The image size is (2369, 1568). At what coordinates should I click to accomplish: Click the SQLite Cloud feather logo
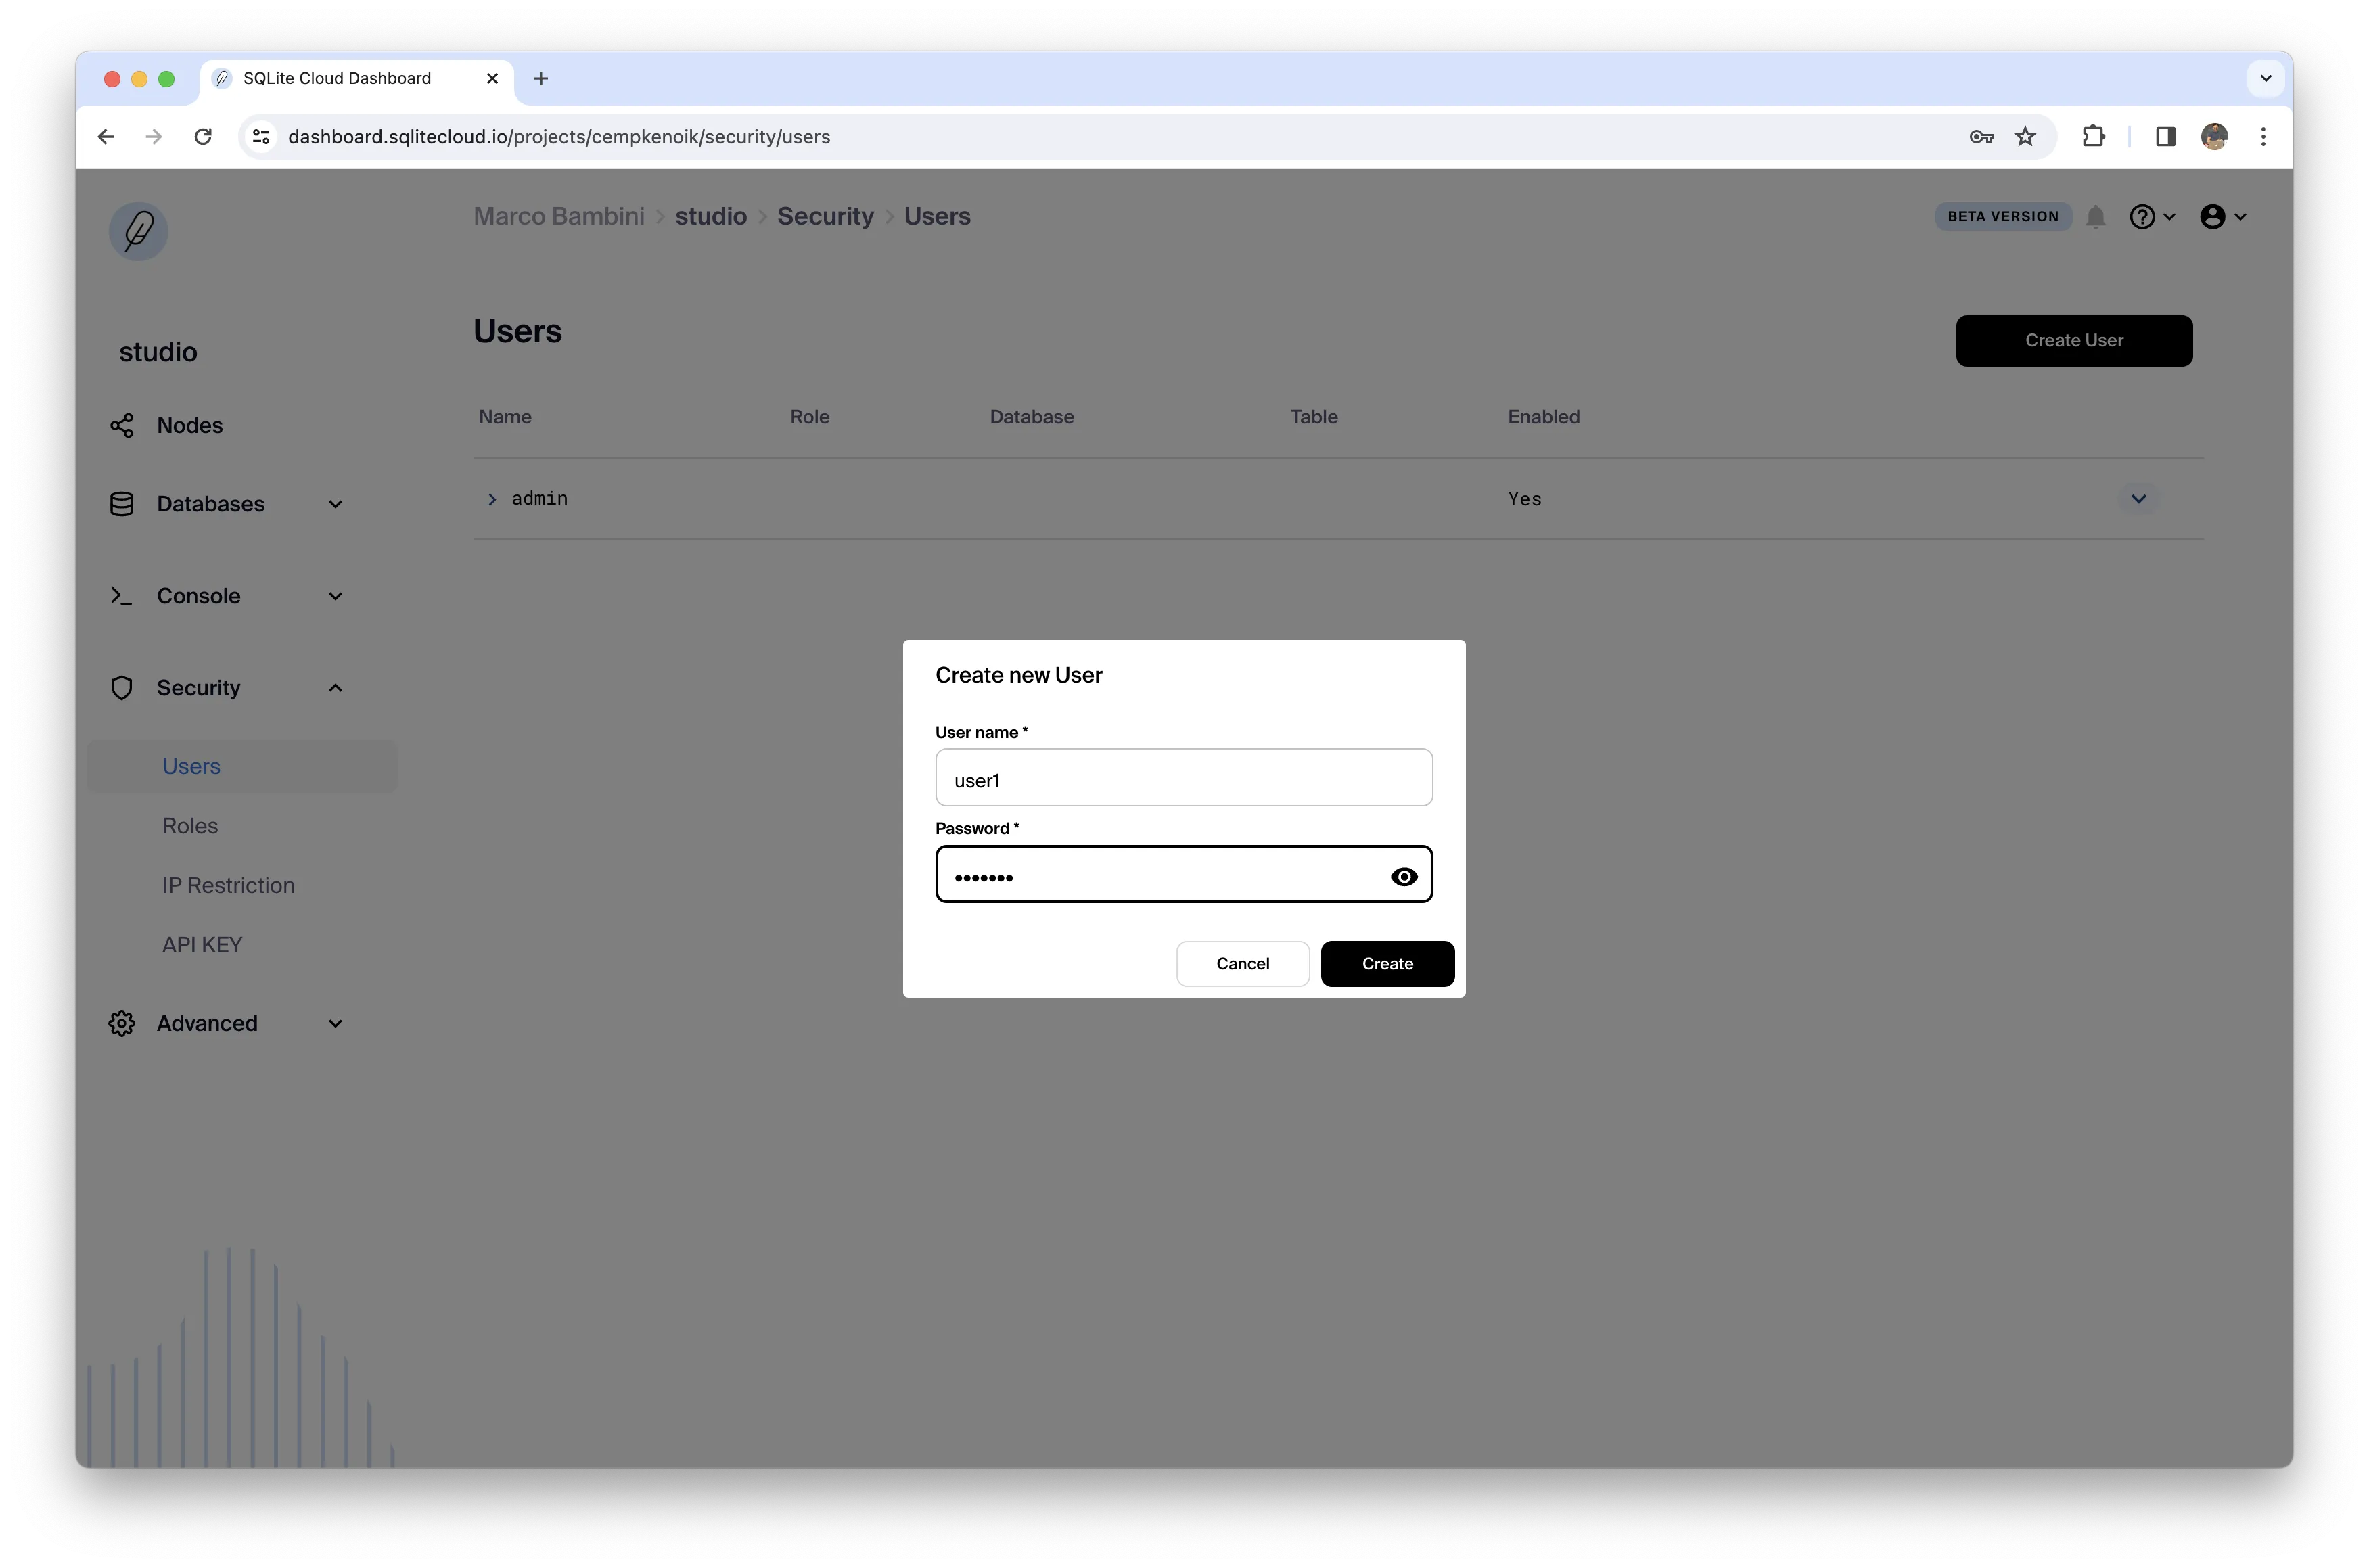[x=138, y=231]
